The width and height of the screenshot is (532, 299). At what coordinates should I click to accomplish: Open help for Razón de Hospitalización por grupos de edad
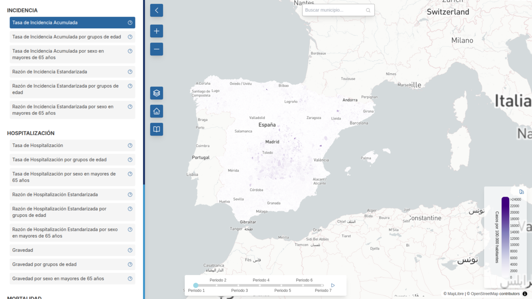(x=130, y=209)
